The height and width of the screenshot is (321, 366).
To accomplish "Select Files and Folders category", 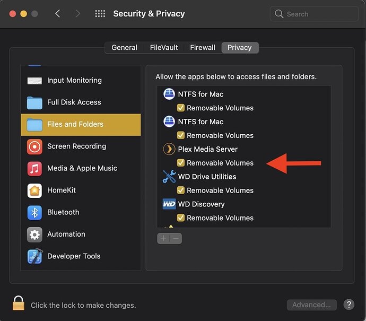I will click(81, 125).
